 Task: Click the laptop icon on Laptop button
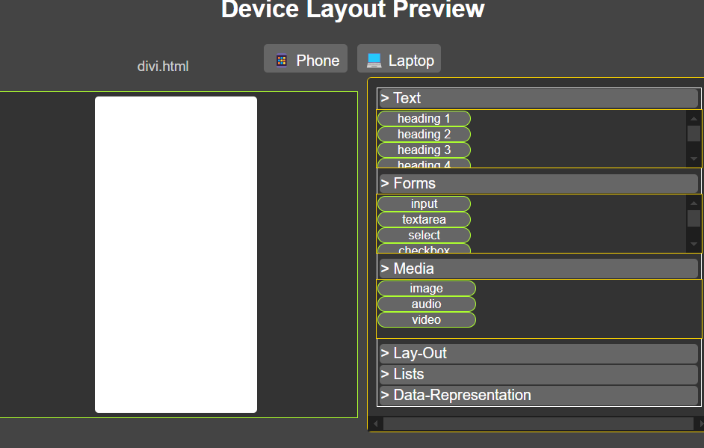click(374, 61)
